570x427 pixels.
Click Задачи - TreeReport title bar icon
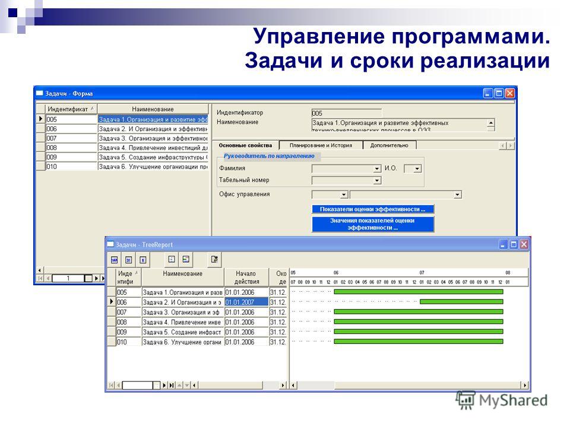[110, 244]
